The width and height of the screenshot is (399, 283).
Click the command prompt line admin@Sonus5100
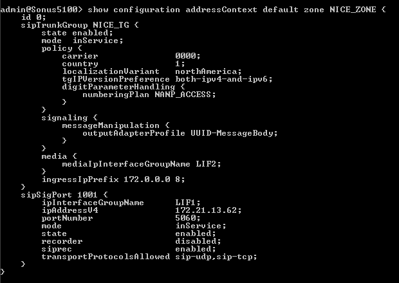pos(193,10)
